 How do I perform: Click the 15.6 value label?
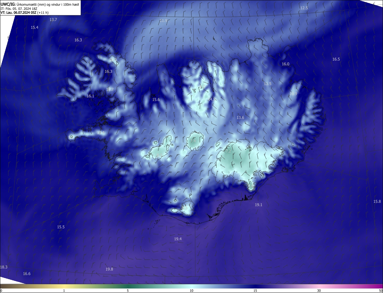coord(156,100)
